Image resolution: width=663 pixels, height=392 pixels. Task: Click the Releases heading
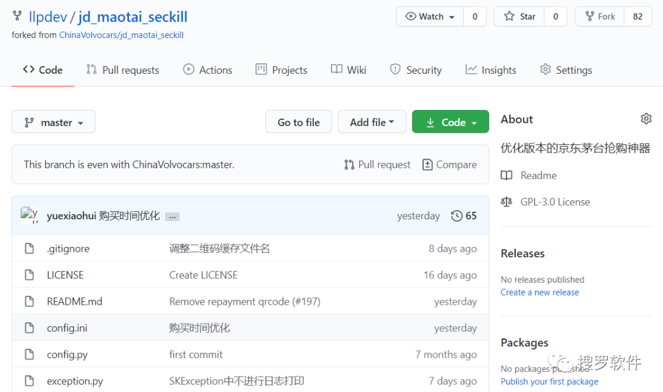pos(522,253)
